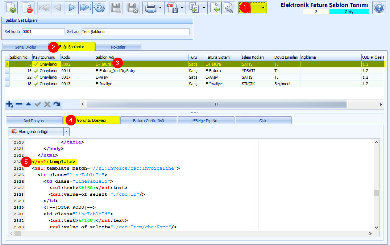The image size is (390, 245).
Task: Remove grid row with minus icon
Action: (x=19, y=104)
